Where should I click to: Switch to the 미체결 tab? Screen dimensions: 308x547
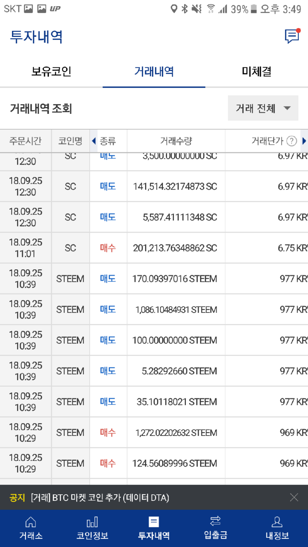(x=256, y=72)
